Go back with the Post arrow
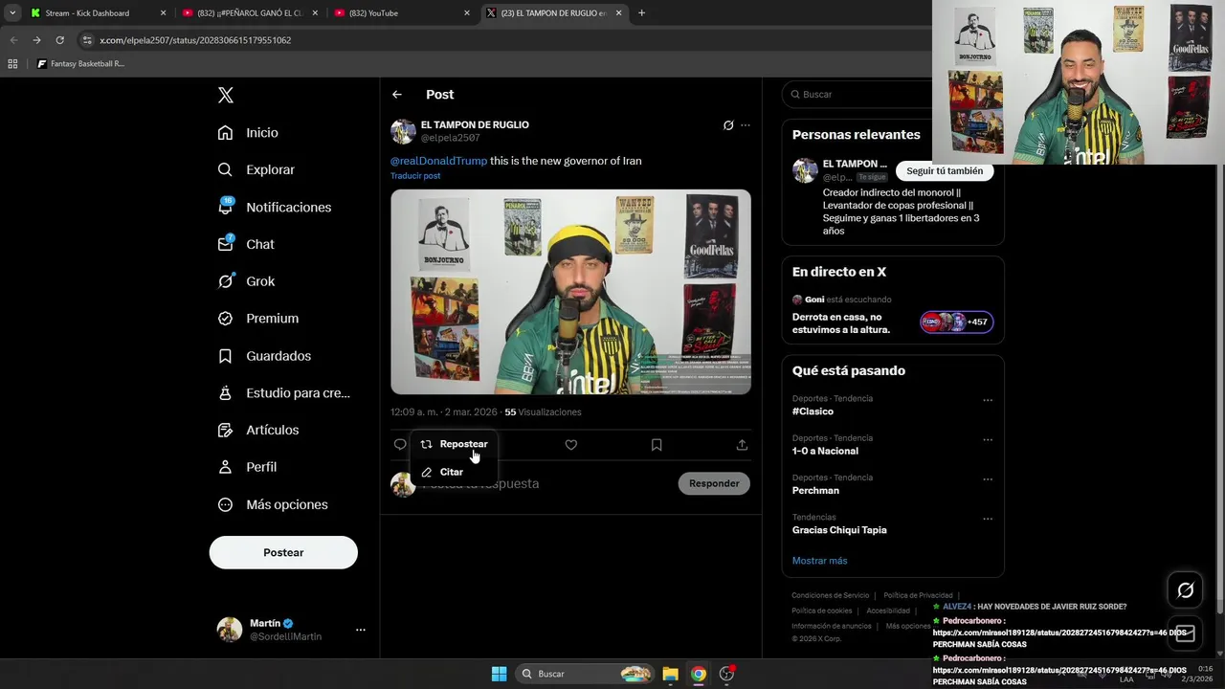This screenshot has width=1225, height=689. [397, 95]
